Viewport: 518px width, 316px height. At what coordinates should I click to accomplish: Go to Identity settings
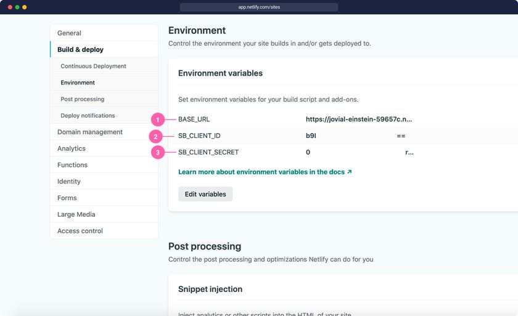[68, 182]
